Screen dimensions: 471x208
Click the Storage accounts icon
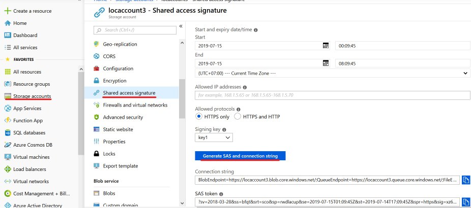click(x=8, y=96)
